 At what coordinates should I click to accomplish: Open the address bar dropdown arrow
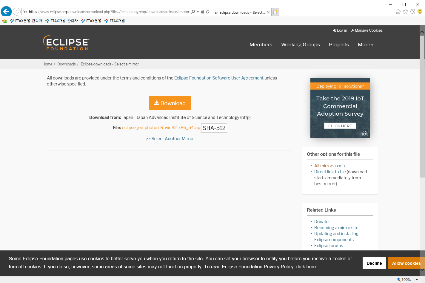click(x=198, y=12)
